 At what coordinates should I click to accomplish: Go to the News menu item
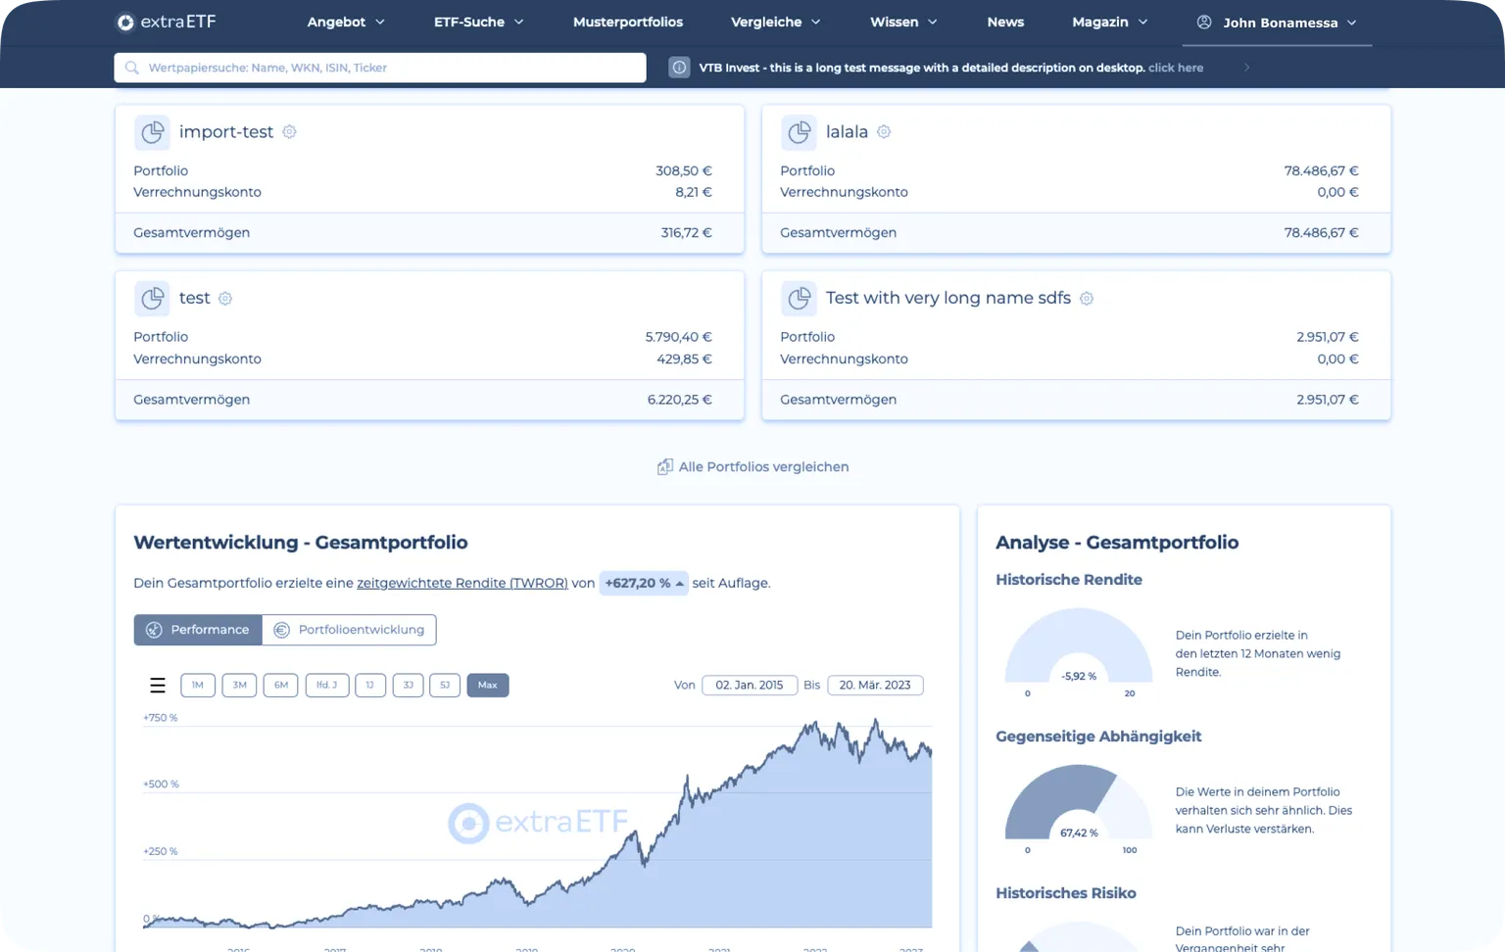click(x=1005, y=22)
